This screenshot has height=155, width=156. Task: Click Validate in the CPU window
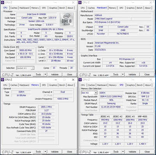click(55, 75)
